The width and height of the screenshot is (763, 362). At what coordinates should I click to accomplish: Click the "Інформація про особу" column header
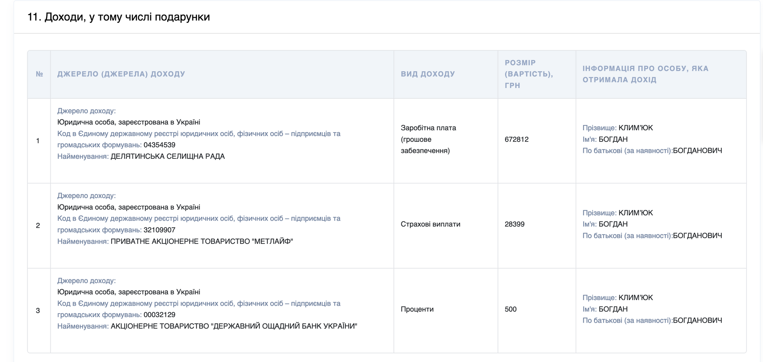coord(645,74)
